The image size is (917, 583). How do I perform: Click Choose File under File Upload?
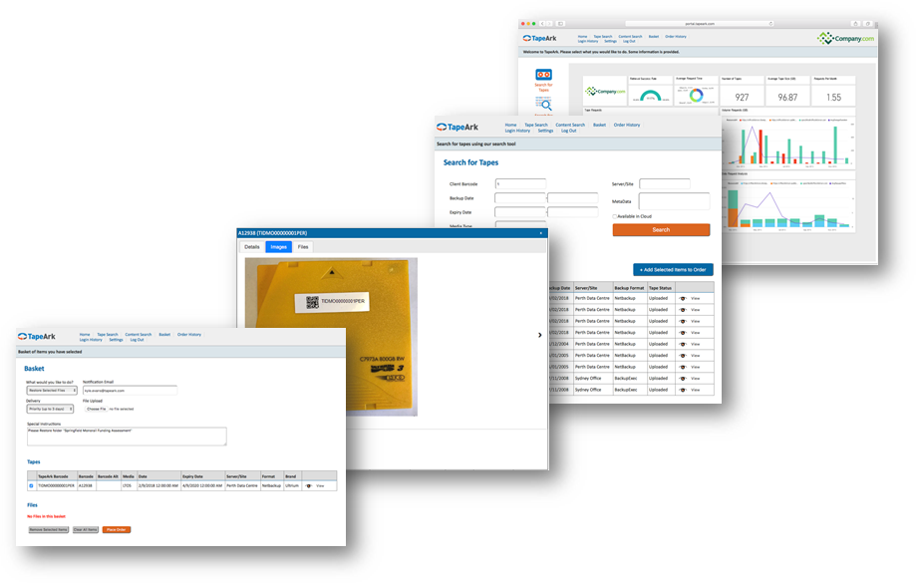[x=96, y=409]
